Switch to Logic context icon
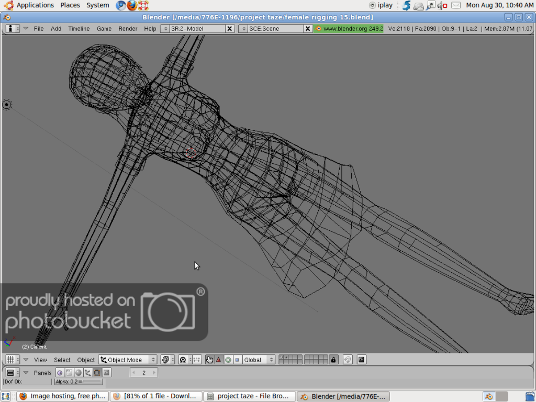536x402 pixels. [60, 373]
